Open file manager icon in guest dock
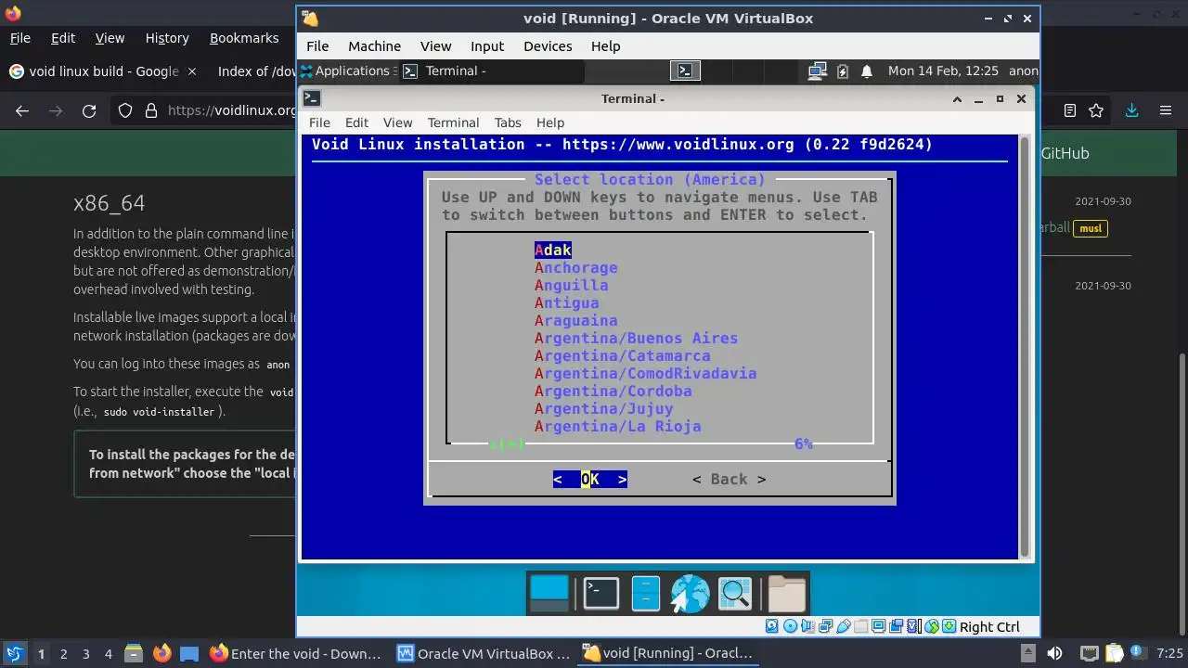1188x668 pixels. (646, 594)
